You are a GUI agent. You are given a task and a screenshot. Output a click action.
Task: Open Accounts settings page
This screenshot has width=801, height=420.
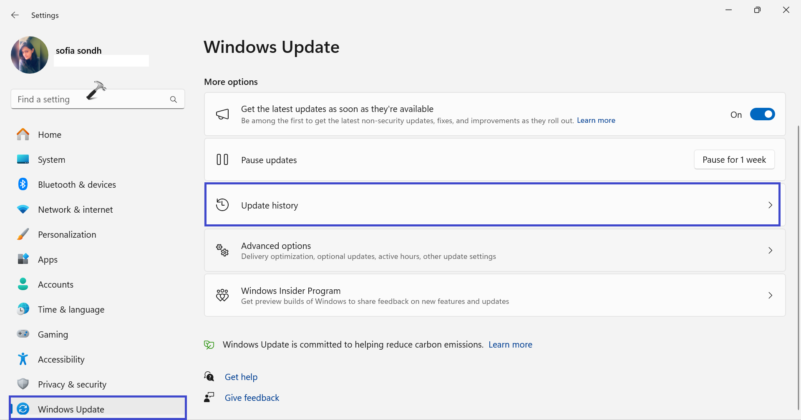pyautogui.click(x=55, y=285)
